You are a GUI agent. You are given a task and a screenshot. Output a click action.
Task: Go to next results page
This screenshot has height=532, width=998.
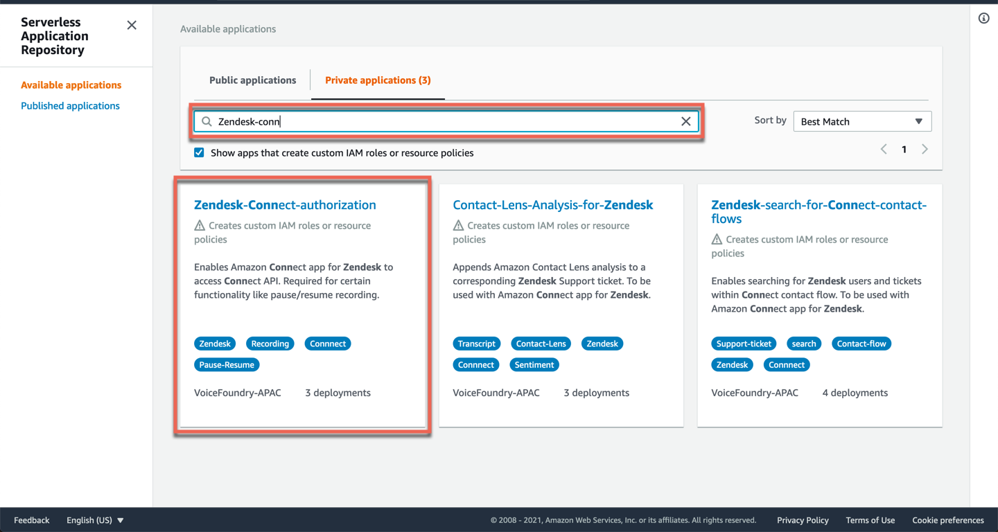coord(925,150)
